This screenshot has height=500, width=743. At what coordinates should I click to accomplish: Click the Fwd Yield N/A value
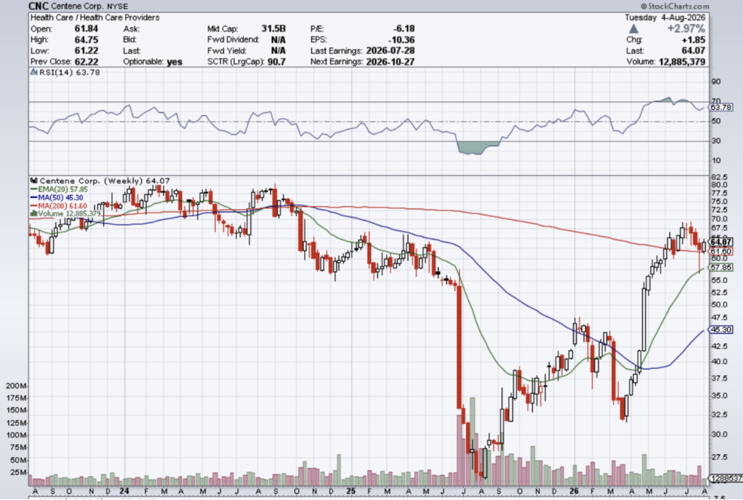click(278, 50)
